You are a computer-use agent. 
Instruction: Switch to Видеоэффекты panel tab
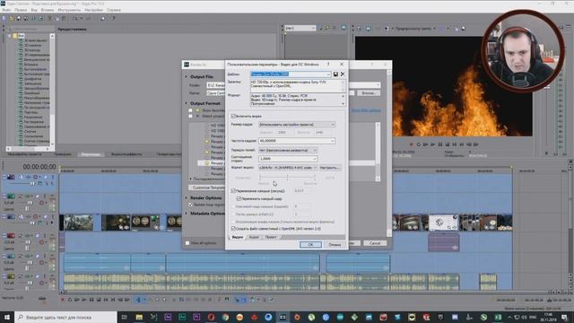pos(126,154)
